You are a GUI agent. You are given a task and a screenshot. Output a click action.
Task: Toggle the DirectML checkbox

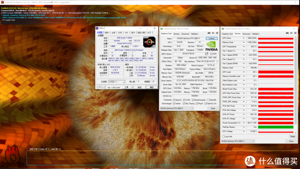click(208, 100)
